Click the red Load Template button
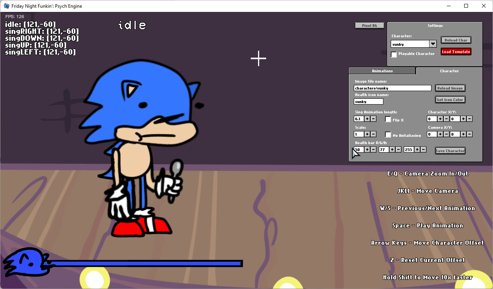This screenshot has height=289, width=493. tap(456, 51)
